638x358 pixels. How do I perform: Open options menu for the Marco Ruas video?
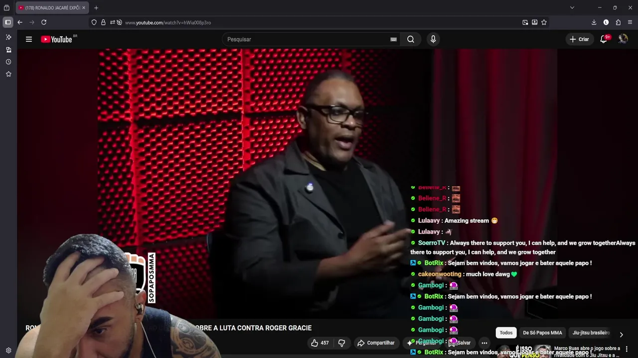pyautogui.click(x=627, y=349)
